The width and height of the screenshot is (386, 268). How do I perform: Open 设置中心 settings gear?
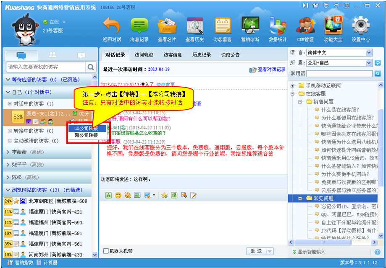pos(361,28)
